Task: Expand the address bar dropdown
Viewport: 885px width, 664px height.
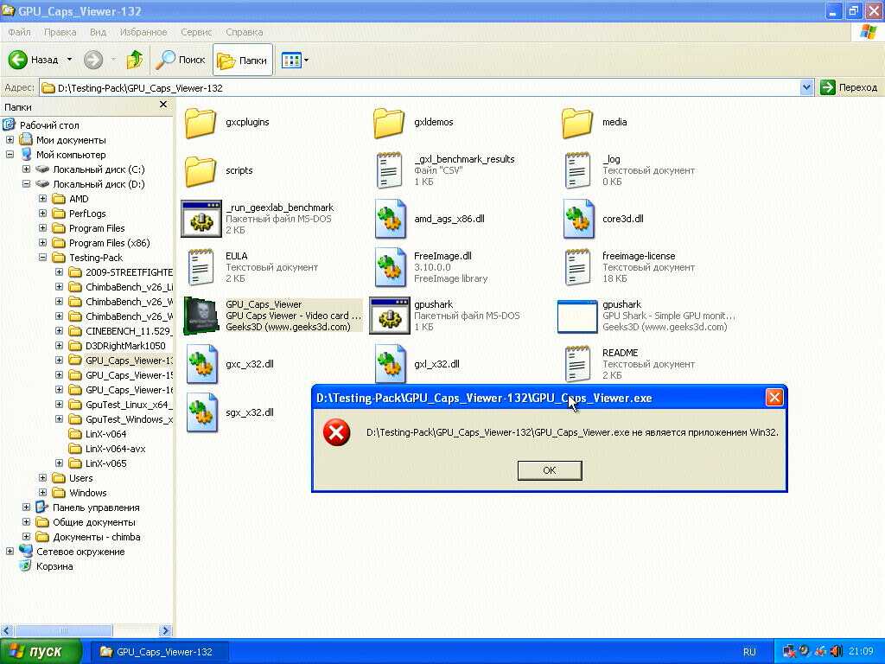Action: (x=806, y=87)
